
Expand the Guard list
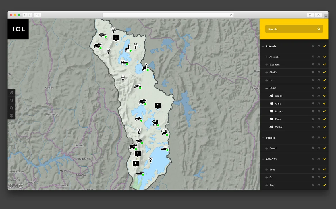click(267, 148)
